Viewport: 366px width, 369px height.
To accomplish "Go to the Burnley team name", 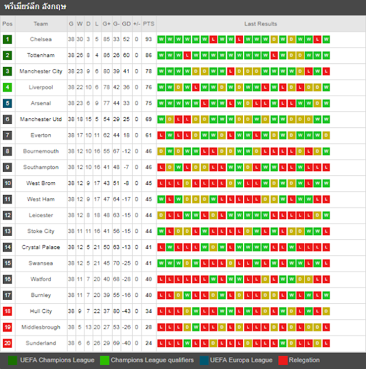I will 41,295.
